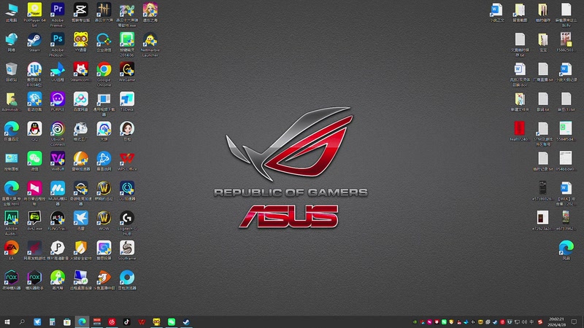Open the Logitech G HUB shortcut
584x328 pixels.
pos(127,219)
